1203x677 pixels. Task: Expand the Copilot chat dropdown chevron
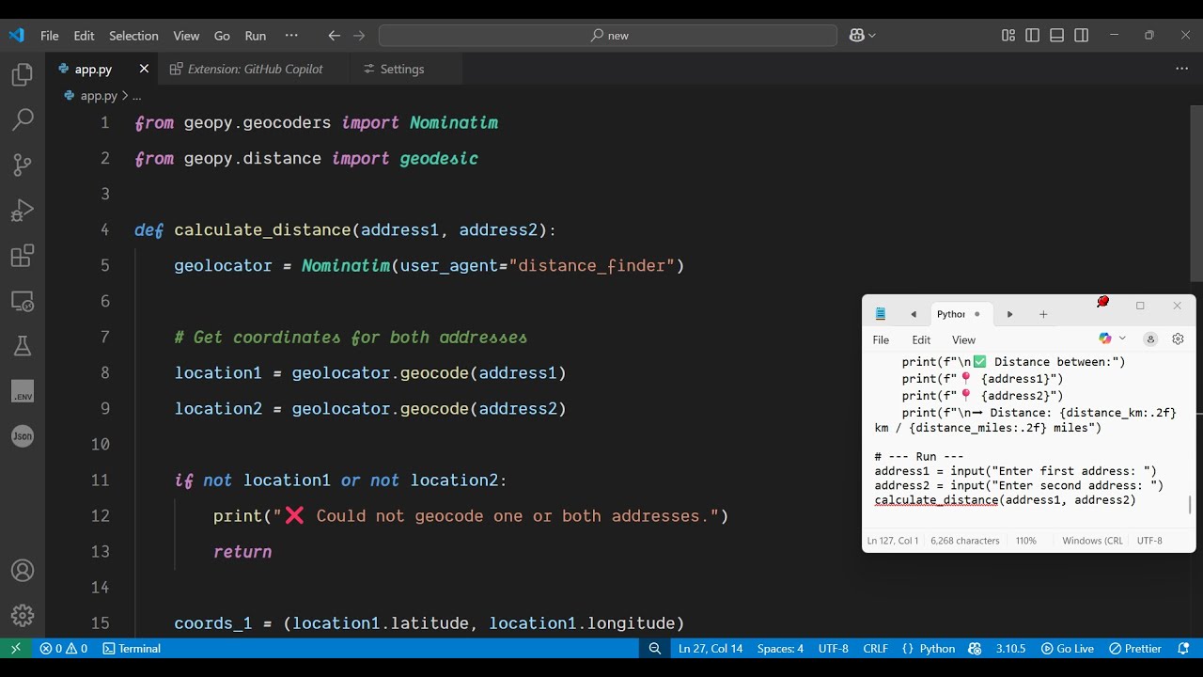pos(872,36)
